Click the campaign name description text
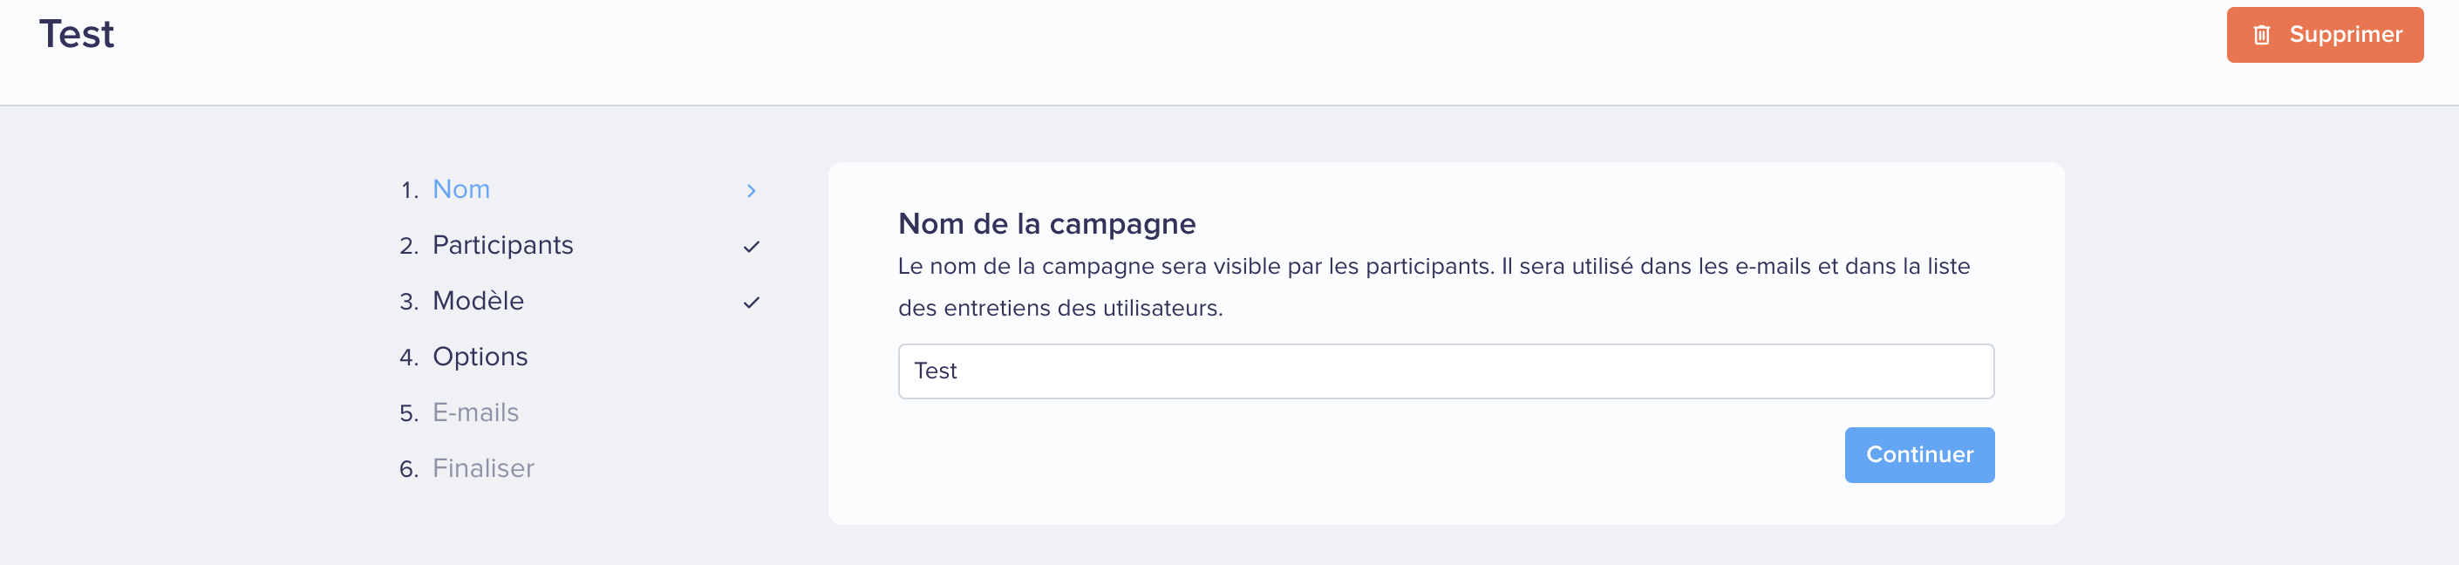2459x565 pixels. coord(1434,287)
